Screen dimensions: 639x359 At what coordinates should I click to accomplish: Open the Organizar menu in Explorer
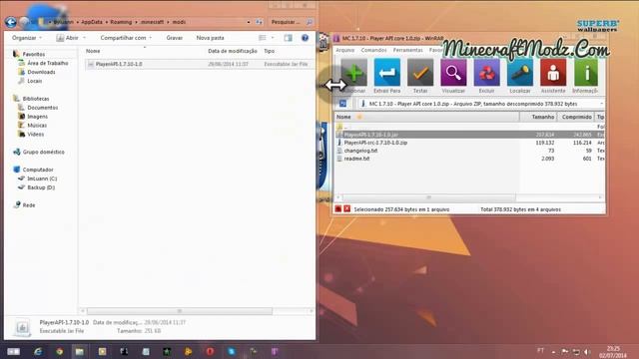27,38
